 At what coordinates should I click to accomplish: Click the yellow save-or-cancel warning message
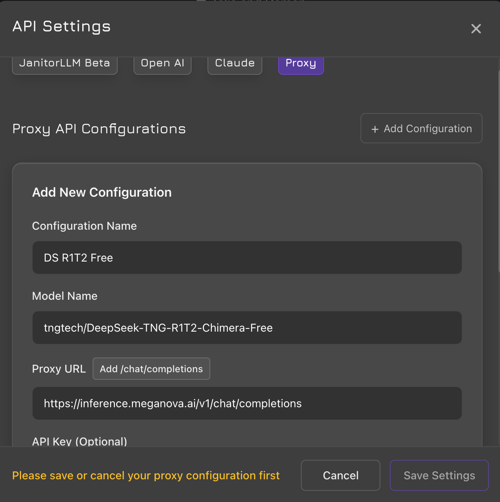pos(146,476)
